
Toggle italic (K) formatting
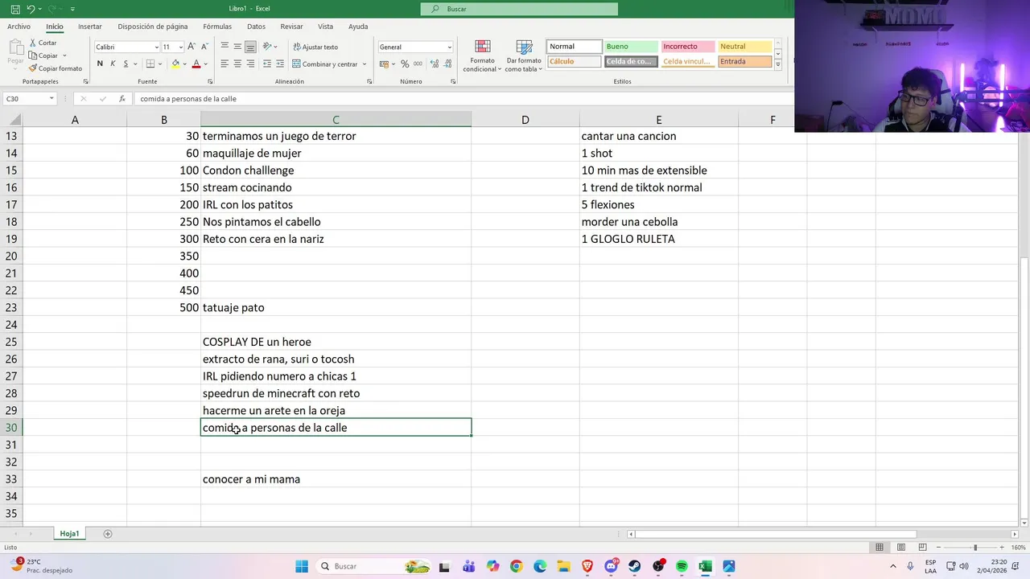tap(113, 64)
